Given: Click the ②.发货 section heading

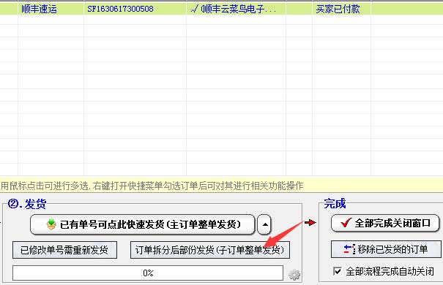Looking at the screenshot, I should coord(27,204).
